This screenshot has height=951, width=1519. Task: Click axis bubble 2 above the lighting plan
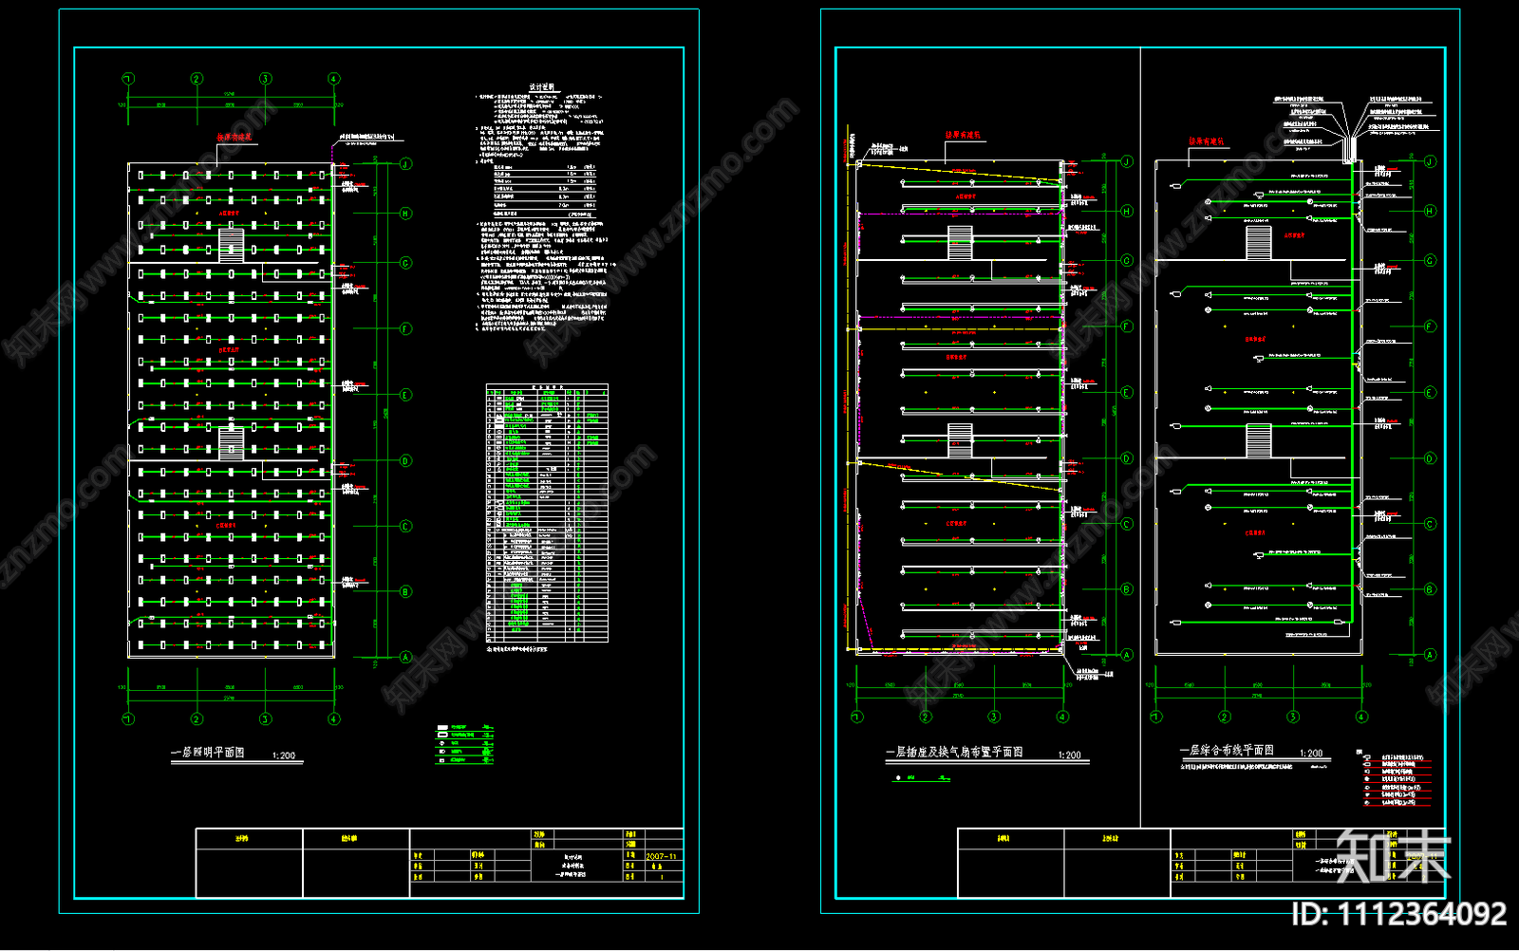pyautogui.click(x=197, y=79)
